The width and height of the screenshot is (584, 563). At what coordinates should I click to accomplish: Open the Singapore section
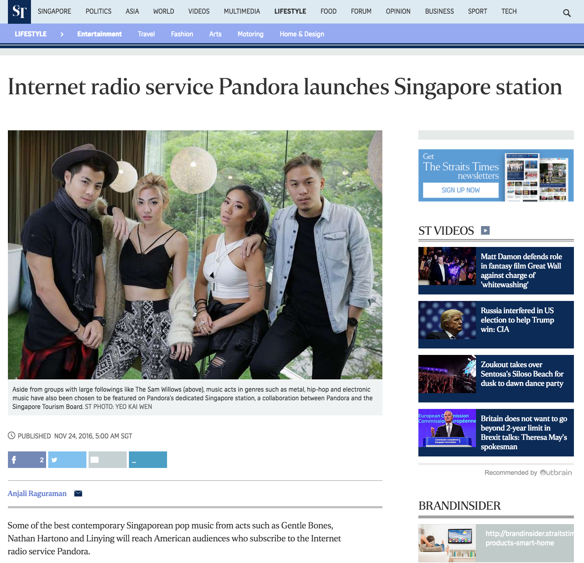point(54,12)
